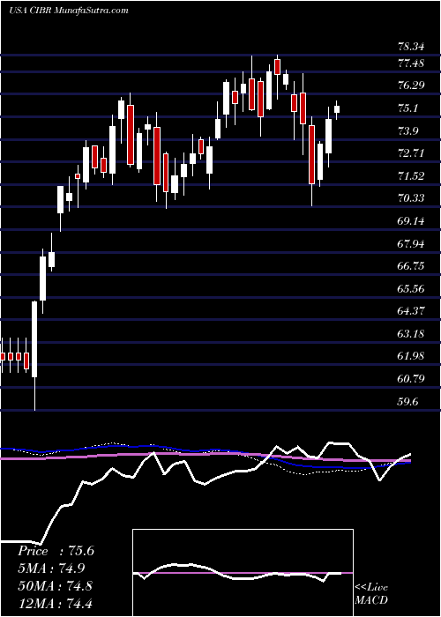Image resolution: width=441 pixels, height=617 pixels.
Task: Click the '12MA : 74.4' readout
Action: [x=55, y=603]
